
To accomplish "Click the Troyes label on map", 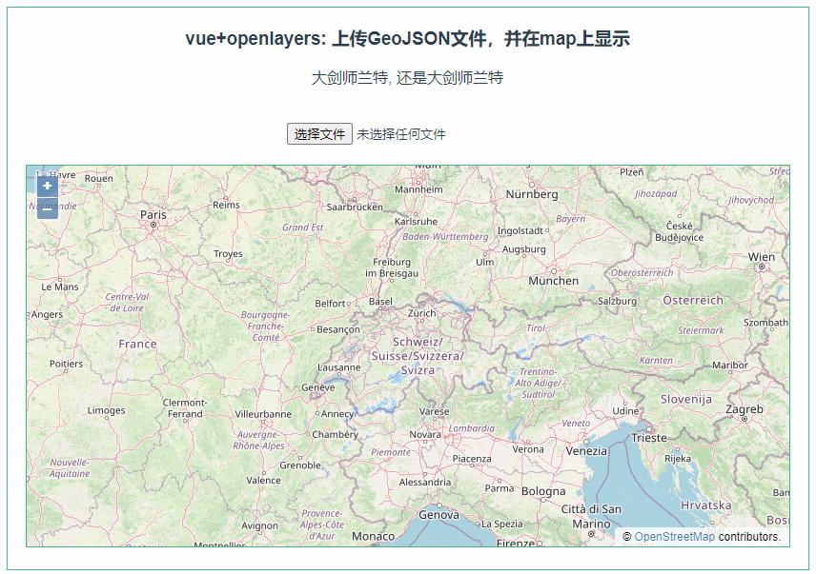I will pyautogui.click(x=228, y=254).
